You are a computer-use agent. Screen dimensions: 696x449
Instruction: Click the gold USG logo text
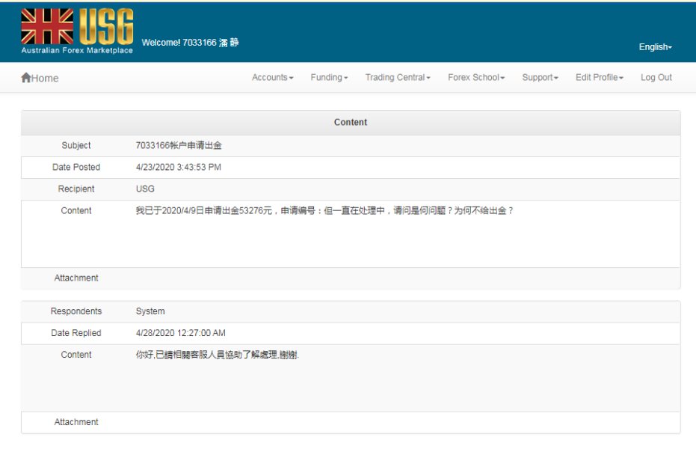tap(105, 27)
